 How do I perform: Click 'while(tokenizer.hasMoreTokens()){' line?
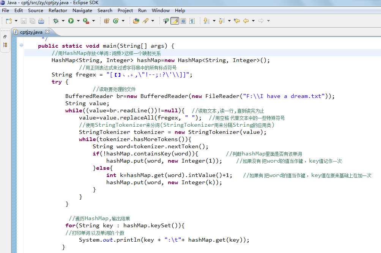pos(135,139)
